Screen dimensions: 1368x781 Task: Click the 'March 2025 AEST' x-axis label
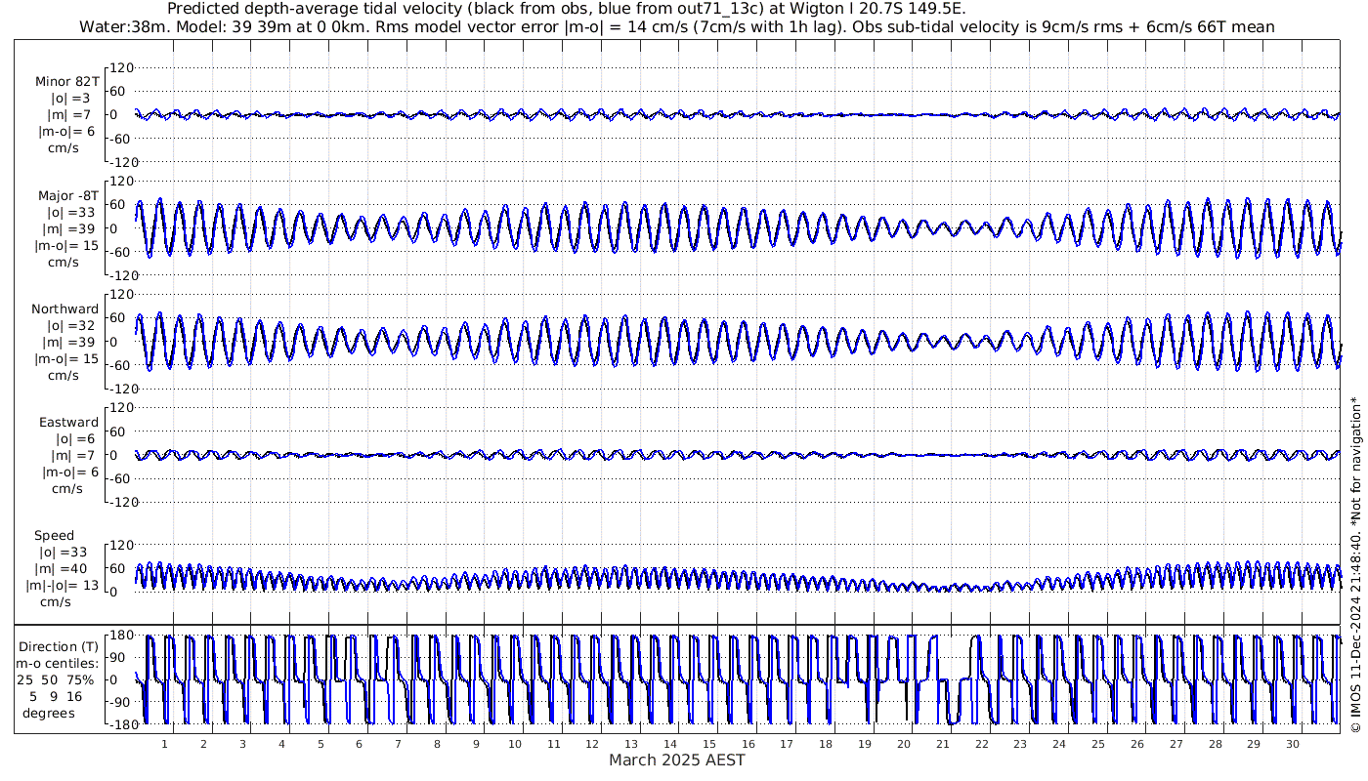pyautogui.click(x=677, y=760)
